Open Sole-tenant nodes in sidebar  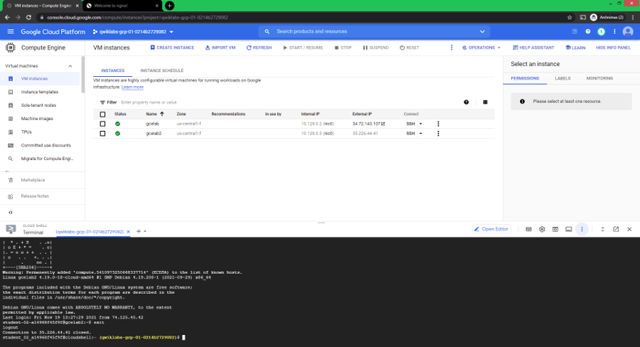40,105
